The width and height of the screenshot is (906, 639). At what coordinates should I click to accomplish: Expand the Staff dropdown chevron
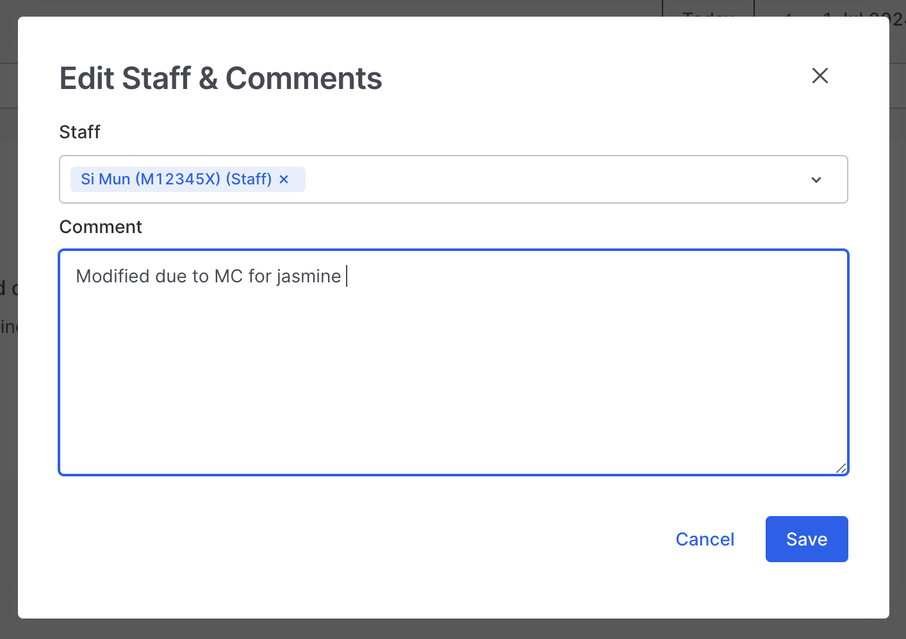tap(816, 180)
